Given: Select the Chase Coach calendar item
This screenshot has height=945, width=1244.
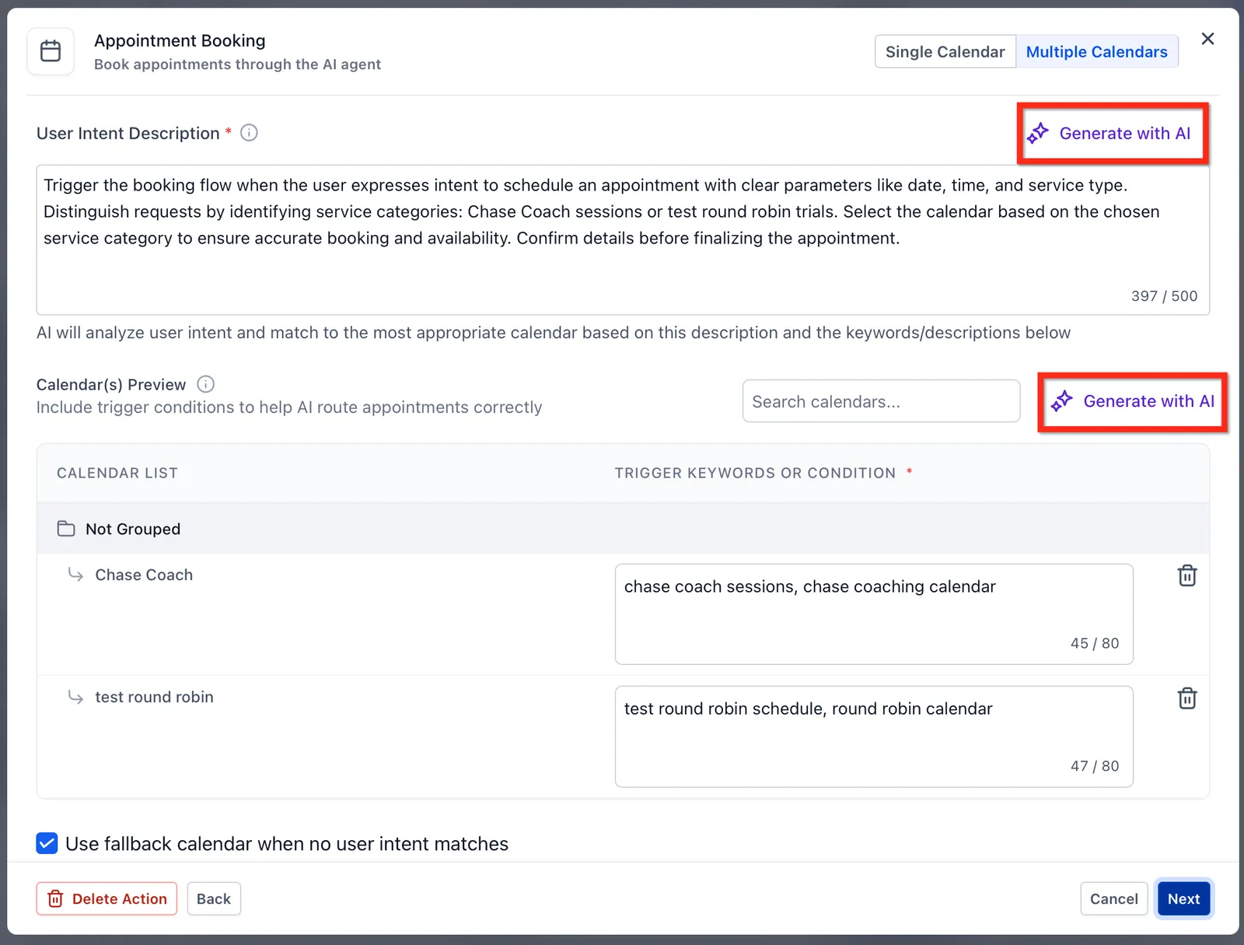Looking at the screenshot, I should (x=144, y=575).
